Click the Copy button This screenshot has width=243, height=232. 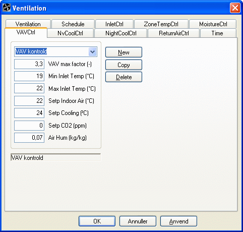tap(124, 65)
